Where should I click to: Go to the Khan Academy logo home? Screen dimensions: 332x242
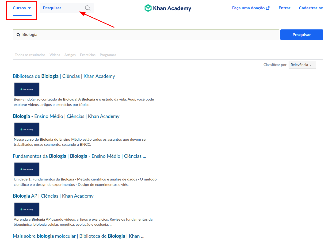[x=168, y=8]
